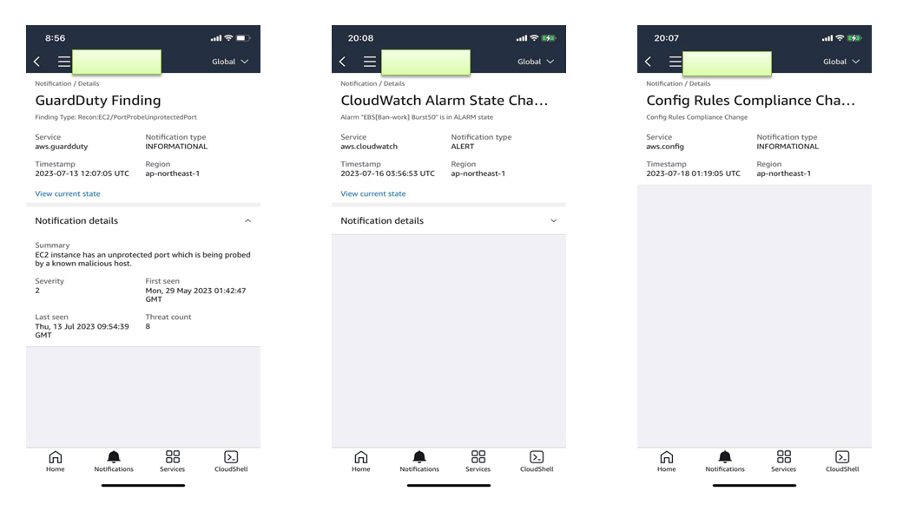The image size is (903, 517).
Task: Tap back arrow on GuardDuty Finding screen
Action: tap(36, 62)
